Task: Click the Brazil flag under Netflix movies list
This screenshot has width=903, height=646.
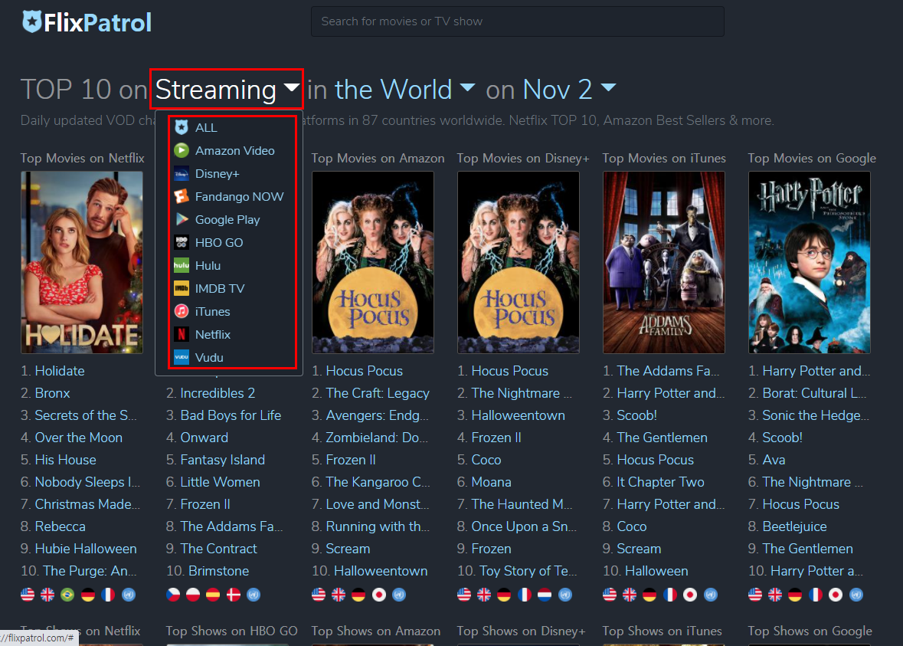Action: coord(67,595)
